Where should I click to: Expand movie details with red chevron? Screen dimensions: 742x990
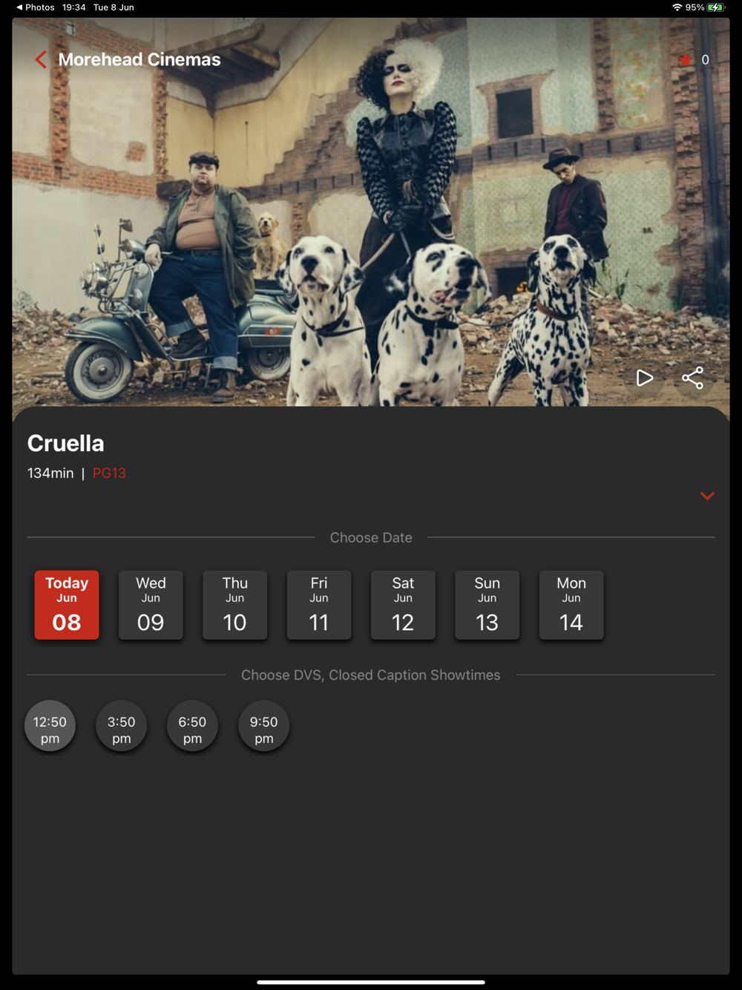point(707,496)
